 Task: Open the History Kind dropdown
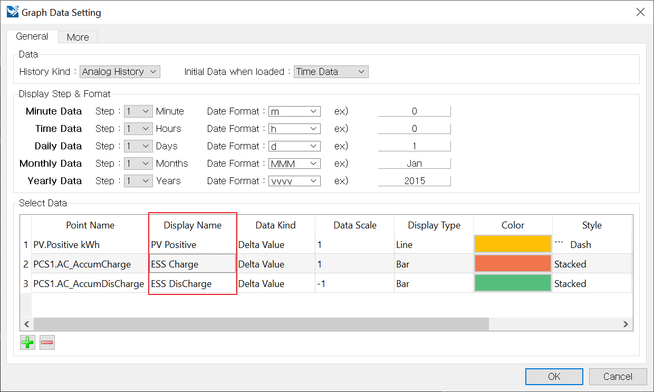pos(120,72)
